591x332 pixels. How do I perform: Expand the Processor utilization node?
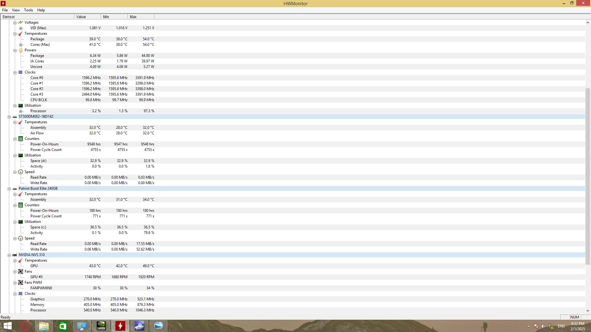pos(21,111)
